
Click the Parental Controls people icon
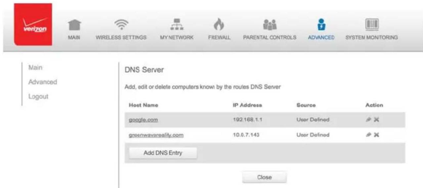click(270, 25)
